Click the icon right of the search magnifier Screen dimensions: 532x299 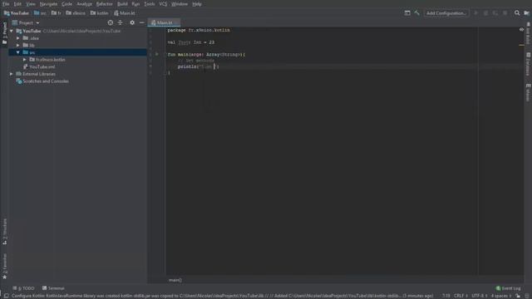(526, 13)
